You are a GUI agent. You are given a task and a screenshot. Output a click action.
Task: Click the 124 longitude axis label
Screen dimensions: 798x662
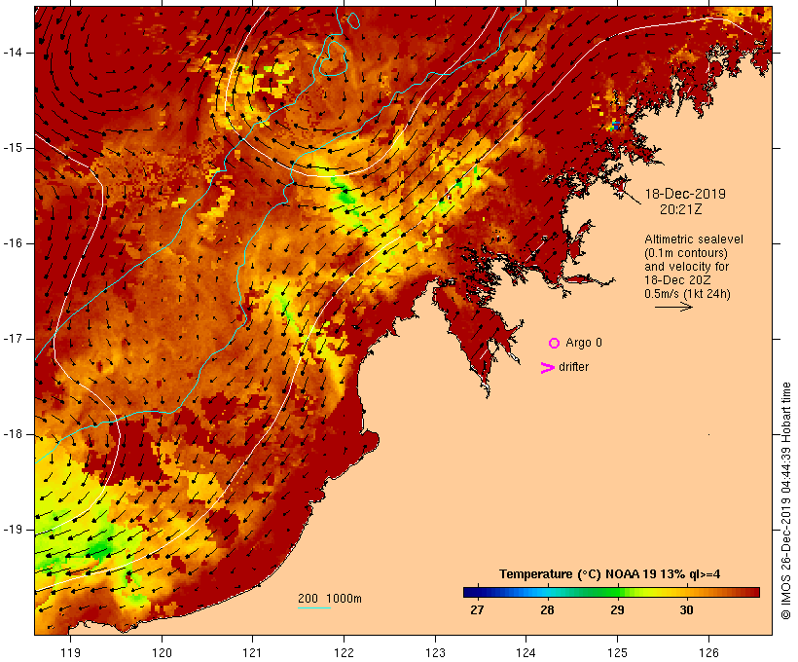[526, 652]
